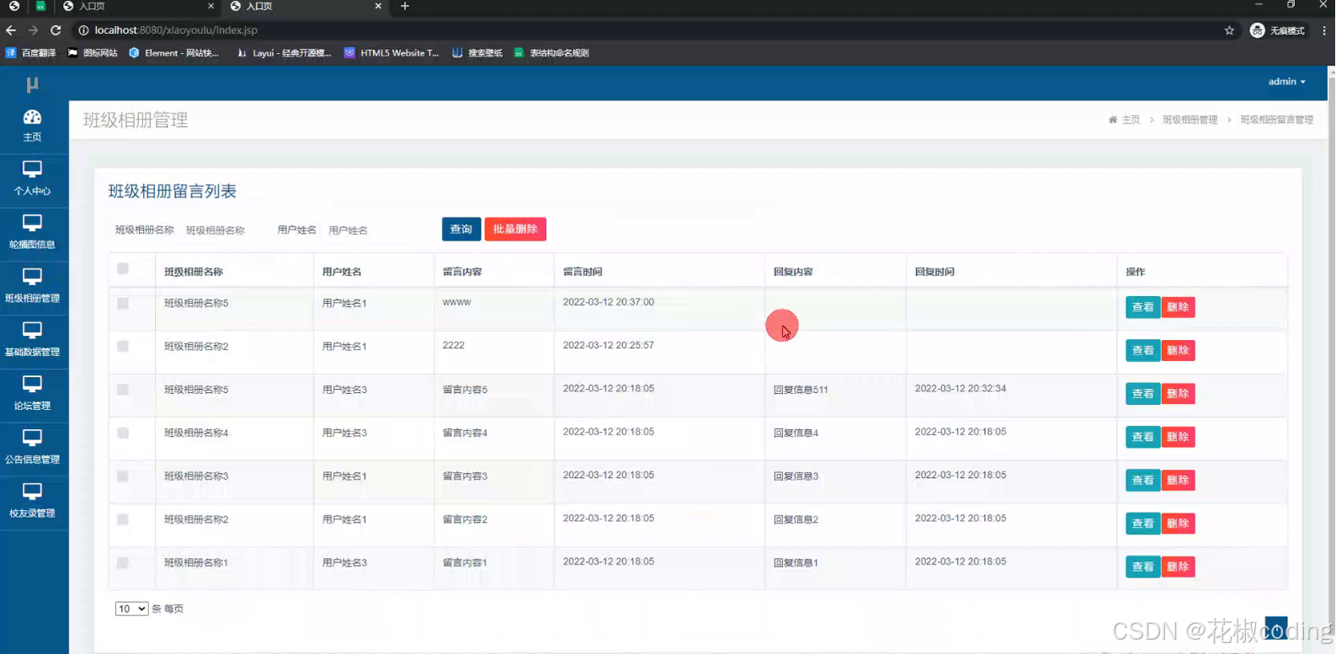Bookmark this page with star icon
1336x654 pixels.
tap(1229, 30)
